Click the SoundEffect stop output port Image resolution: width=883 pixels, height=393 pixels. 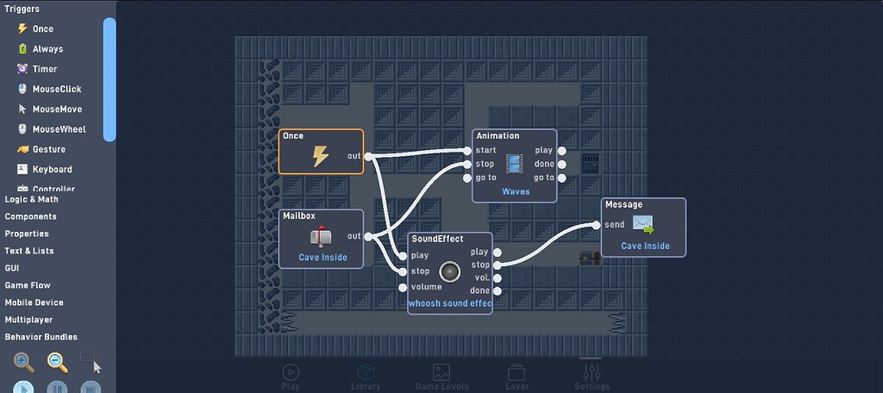(497, 265)
